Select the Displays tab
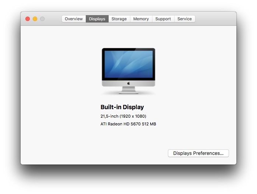The image size is (257, 194). [x=97, y=19]
